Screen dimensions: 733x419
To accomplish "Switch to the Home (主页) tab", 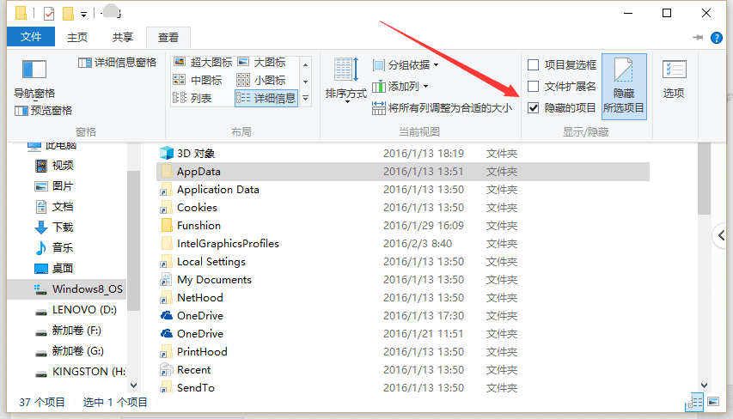I will 77,38.
